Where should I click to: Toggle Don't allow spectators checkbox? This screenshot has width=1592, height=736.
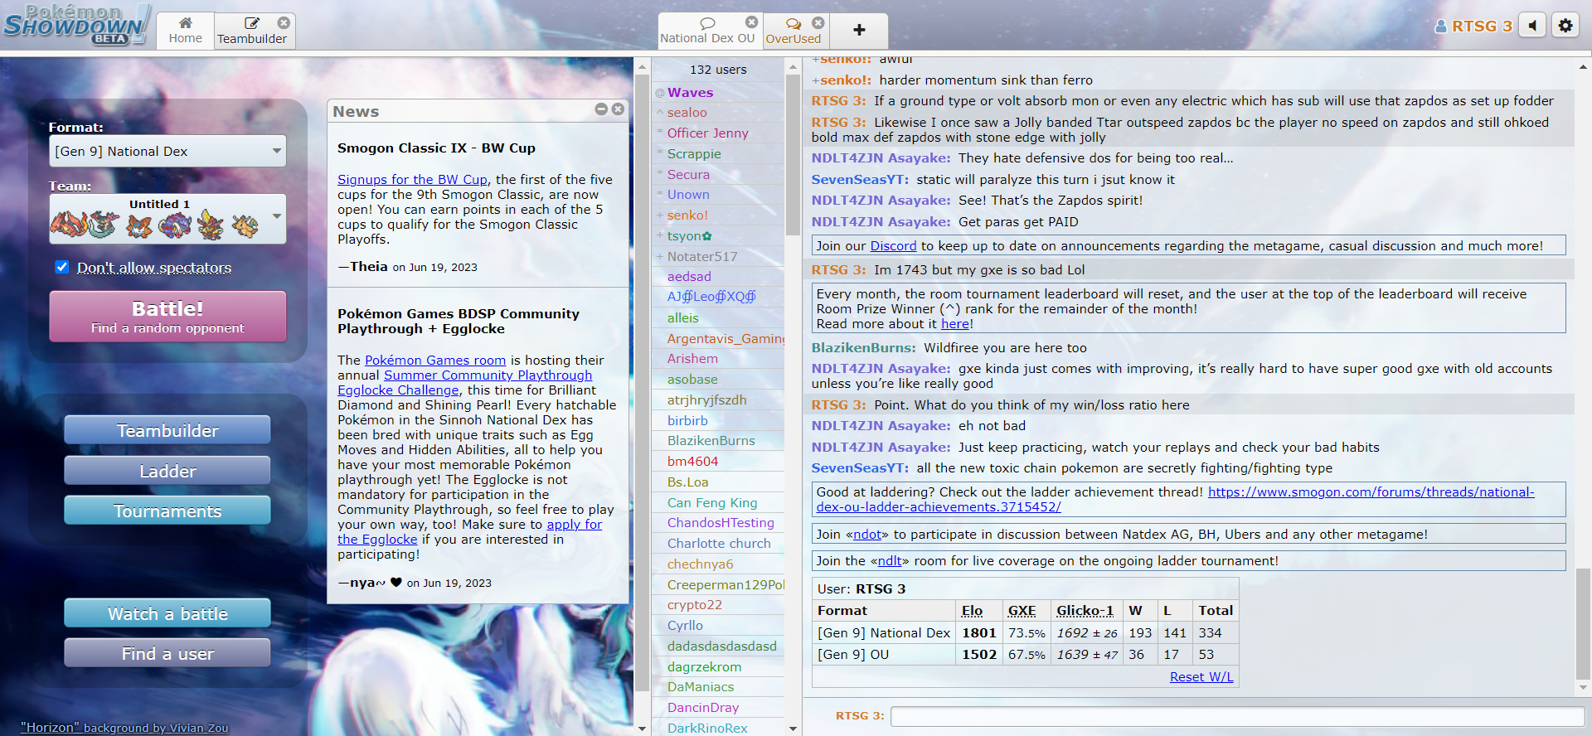(x=61, y=267)
